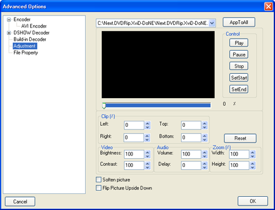Click the SetStart button
The height and width of the screenshot is (210, 275).
239,78
